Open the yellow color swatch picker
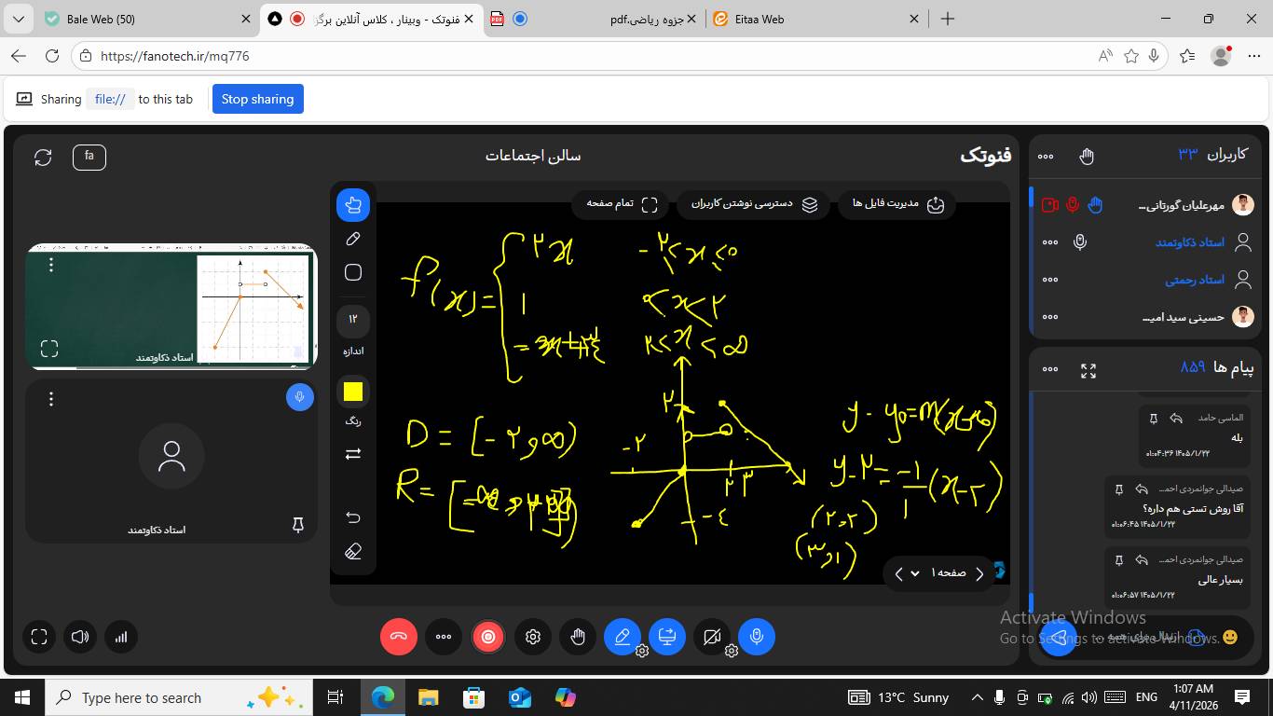This screenshot has height=716, width=1273. (x=353, y=392)
